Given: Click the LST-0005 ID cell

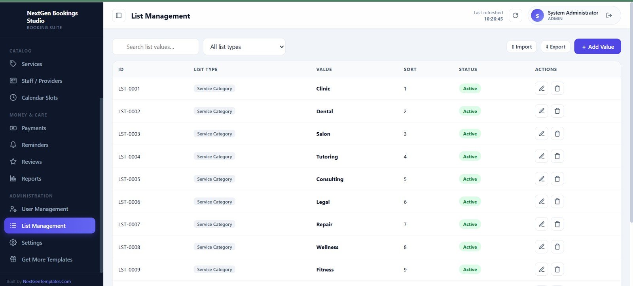Looking at the screenshot, I should click(x=129, y=179).
